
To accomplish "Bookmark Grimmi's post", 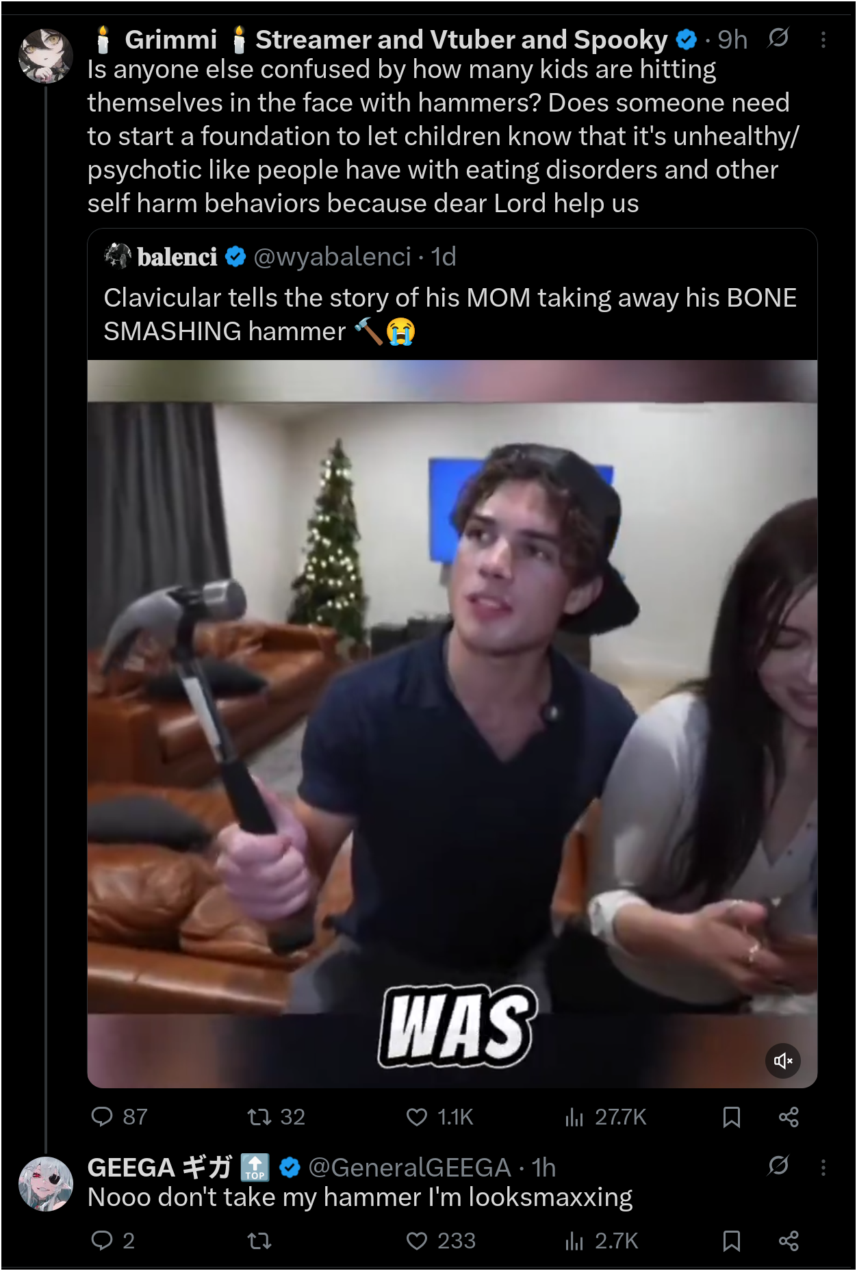I will point(732,1117).
